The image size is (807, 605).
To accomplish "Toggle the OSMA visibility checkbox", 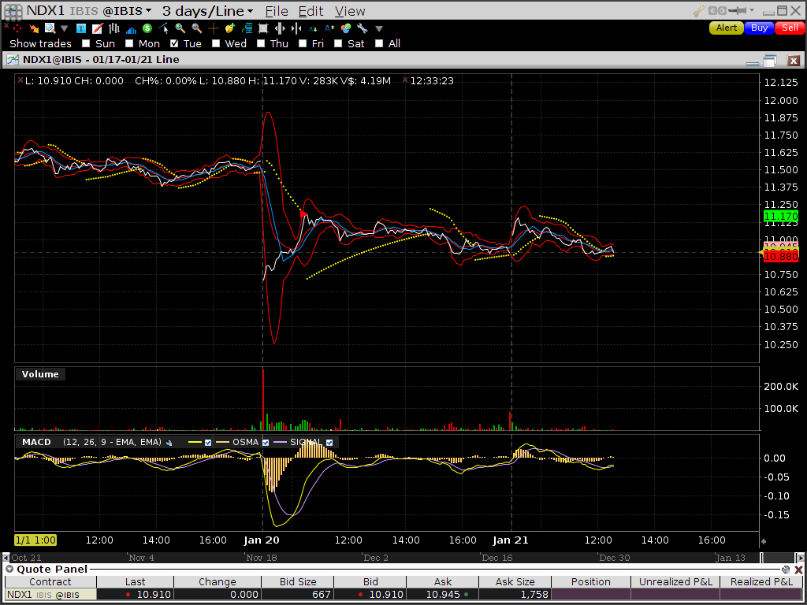I will click(x=266, y=443).
